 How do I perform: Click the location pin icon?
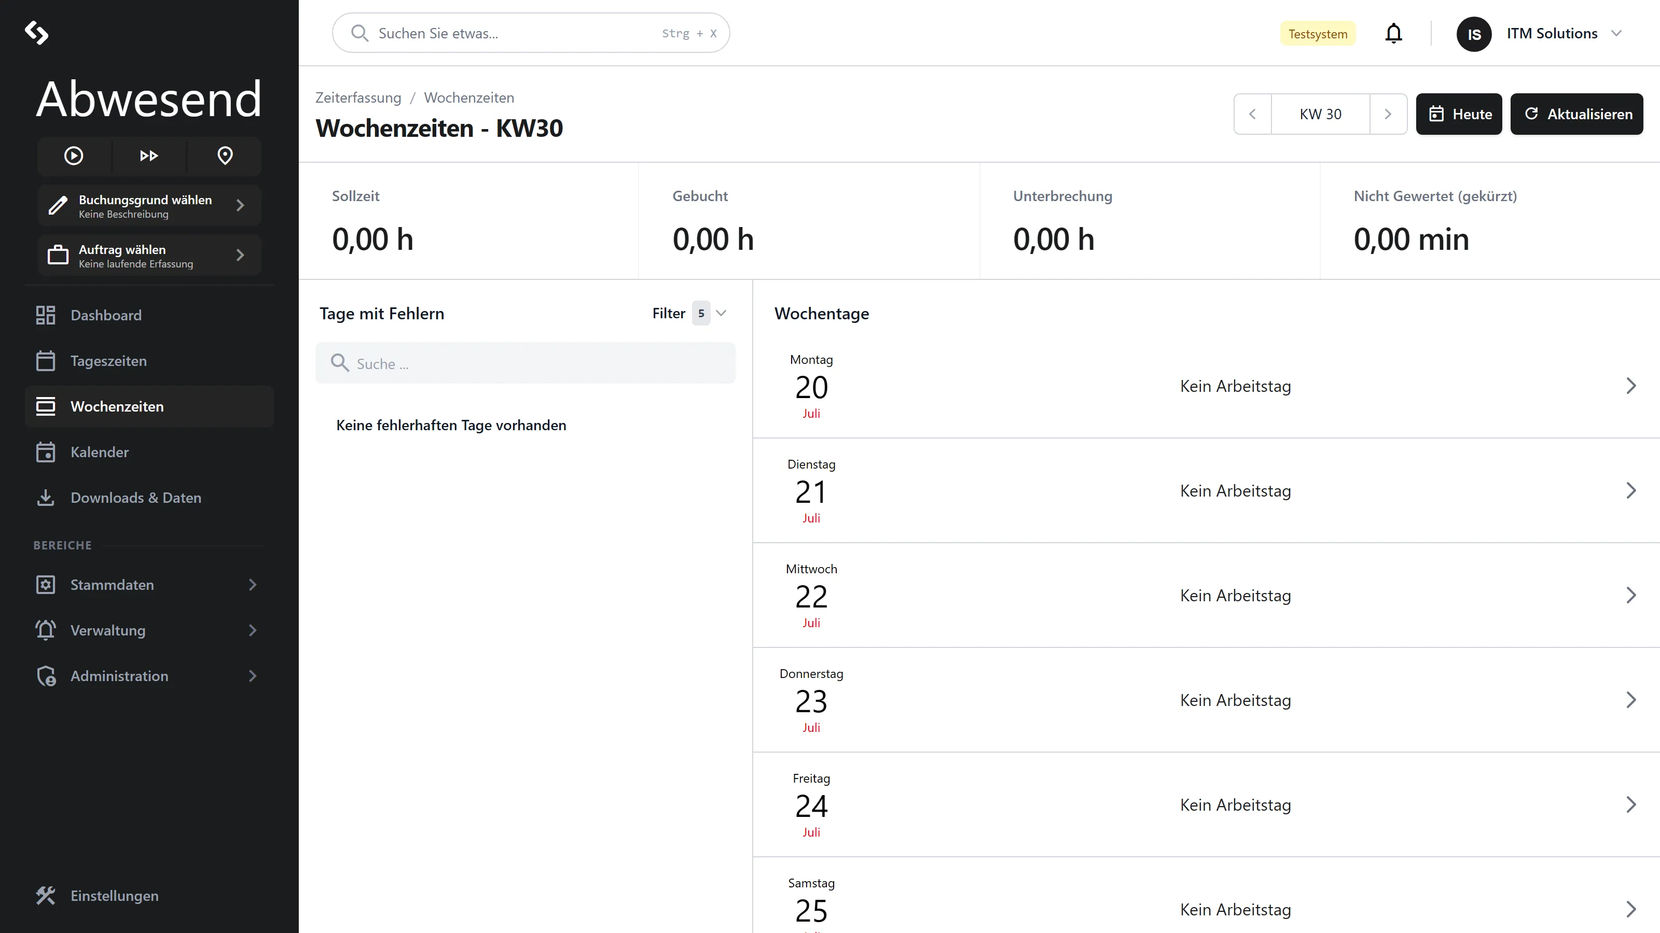(225, 156)
